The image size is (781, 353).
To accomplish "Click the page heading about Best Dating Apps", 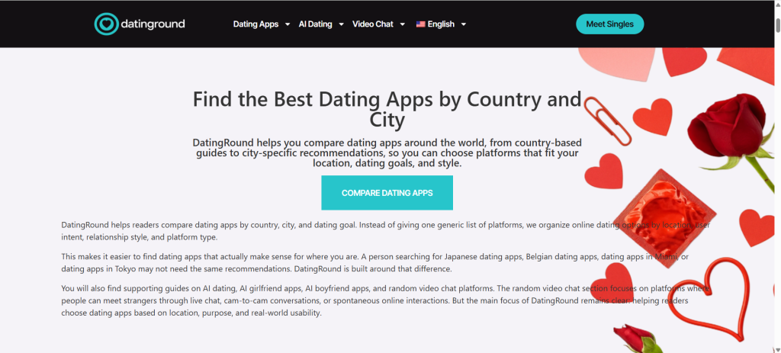I will pyautogui.click(x=387, y=109).
